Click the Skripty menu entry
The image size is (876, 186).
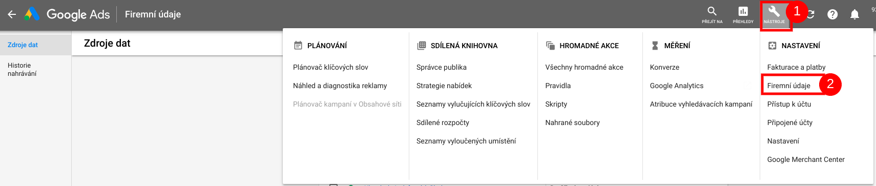pos(556,104)
